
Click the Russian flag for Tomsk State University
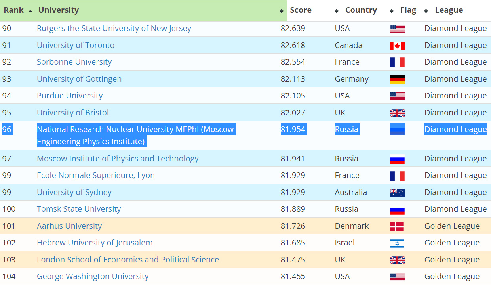click(397, 209)
